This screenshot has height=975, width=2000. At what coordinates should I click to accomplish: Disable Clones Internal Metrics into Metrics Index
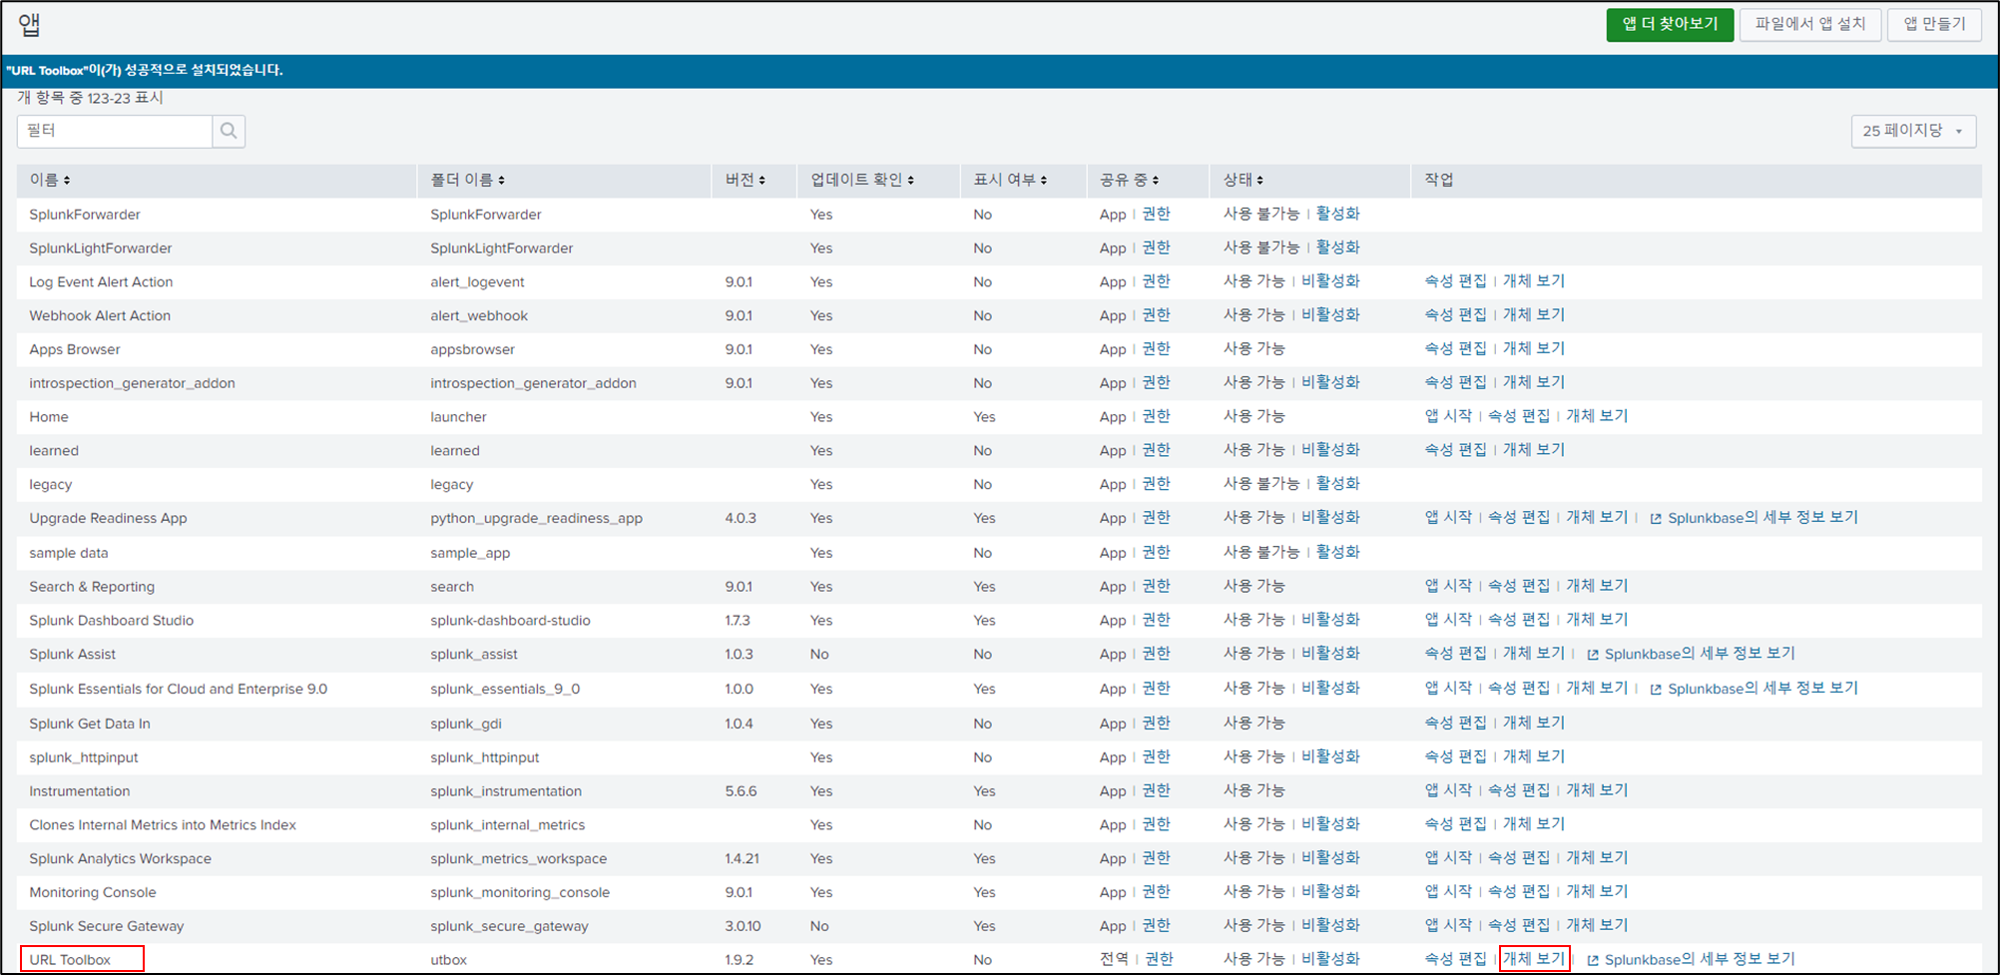click(x=1330, y=824)
